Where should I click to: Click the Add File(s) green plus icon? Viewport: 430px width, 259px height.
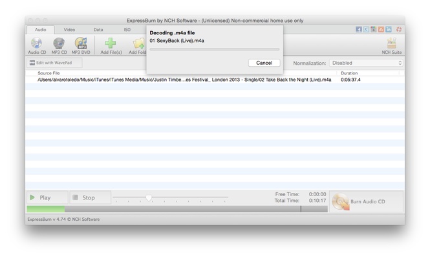111,43
